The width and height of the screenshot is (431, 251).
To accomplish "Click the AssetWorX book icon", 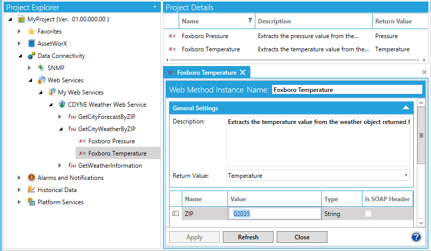I will tap(31, 44).
